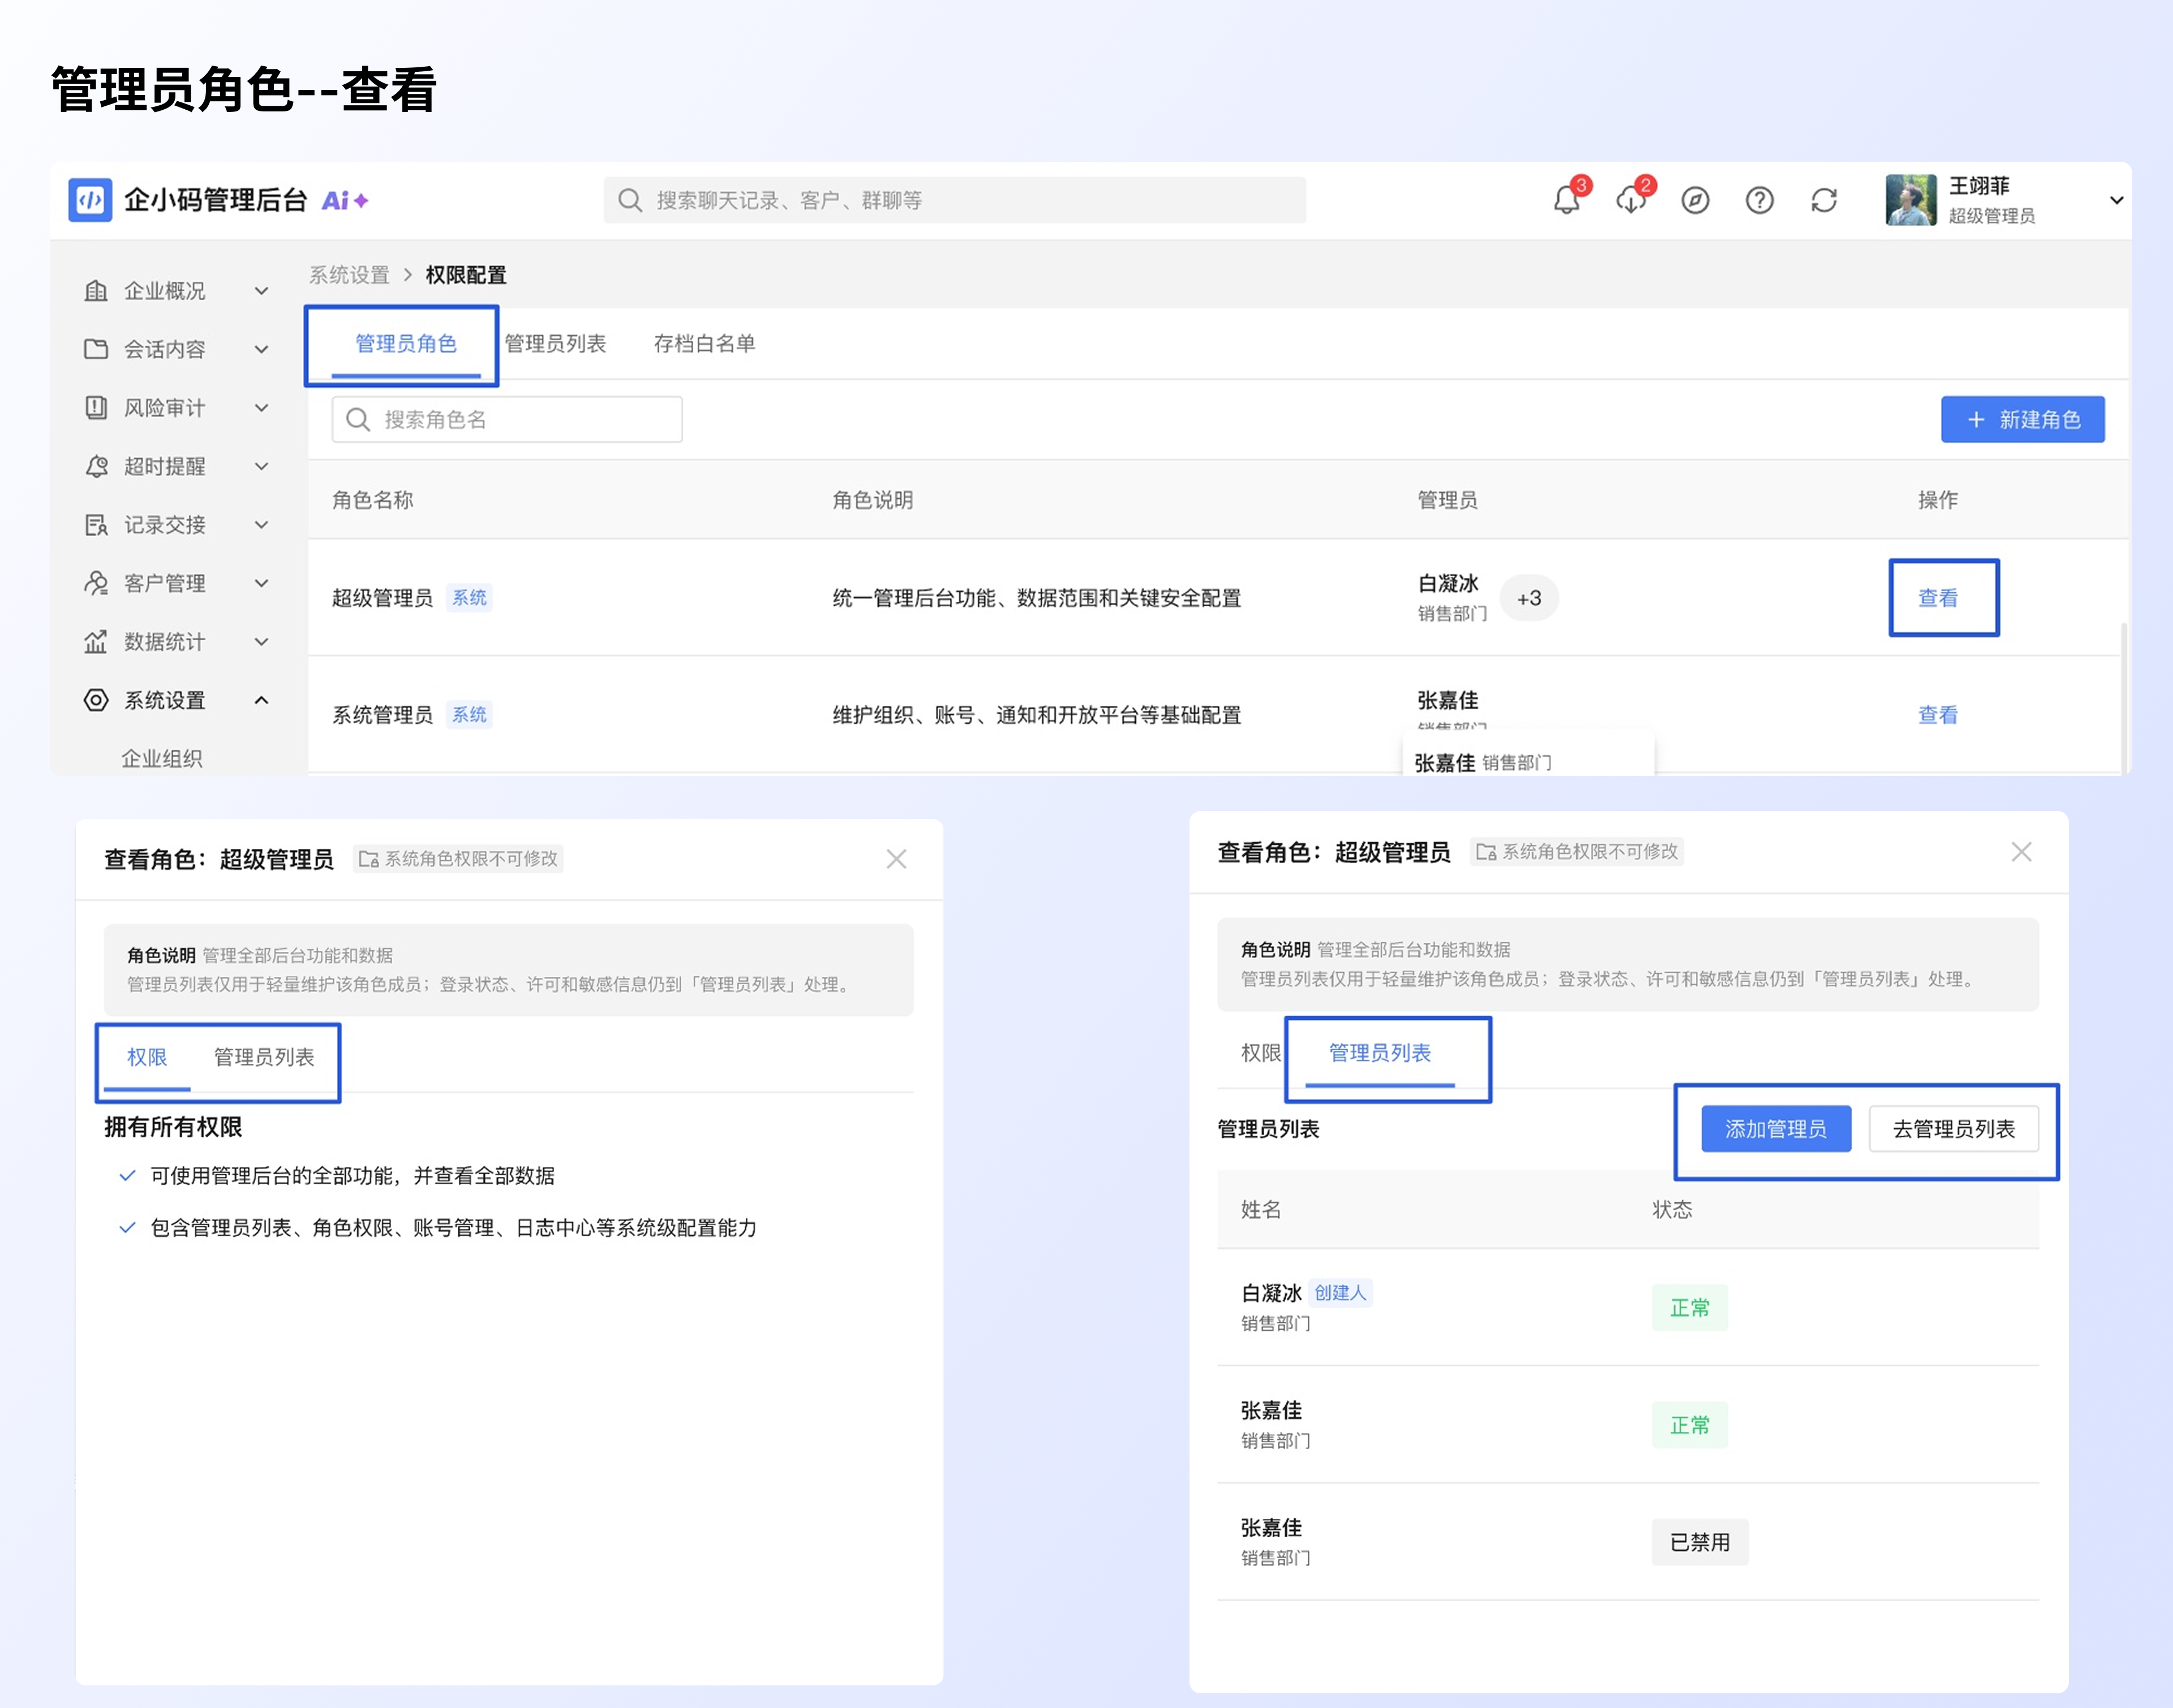Open the help question mark icon
The image size is (2173, 1708).
pyautogui.click(x=1760, y=200)
